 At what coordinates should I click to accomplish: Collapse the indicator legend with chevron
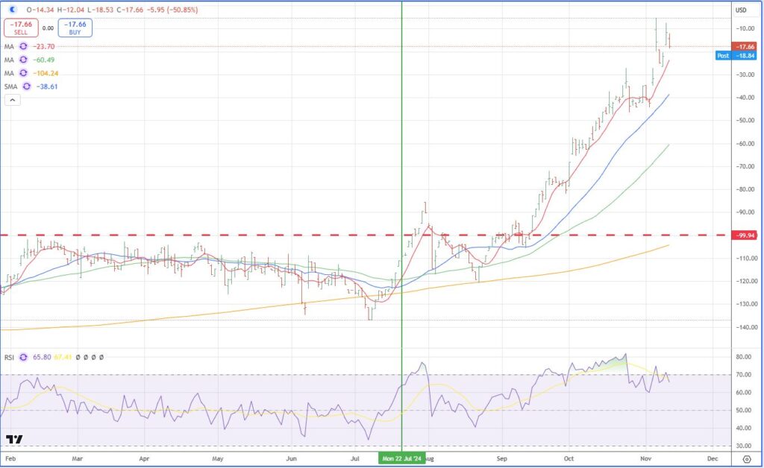click(12, 101)
